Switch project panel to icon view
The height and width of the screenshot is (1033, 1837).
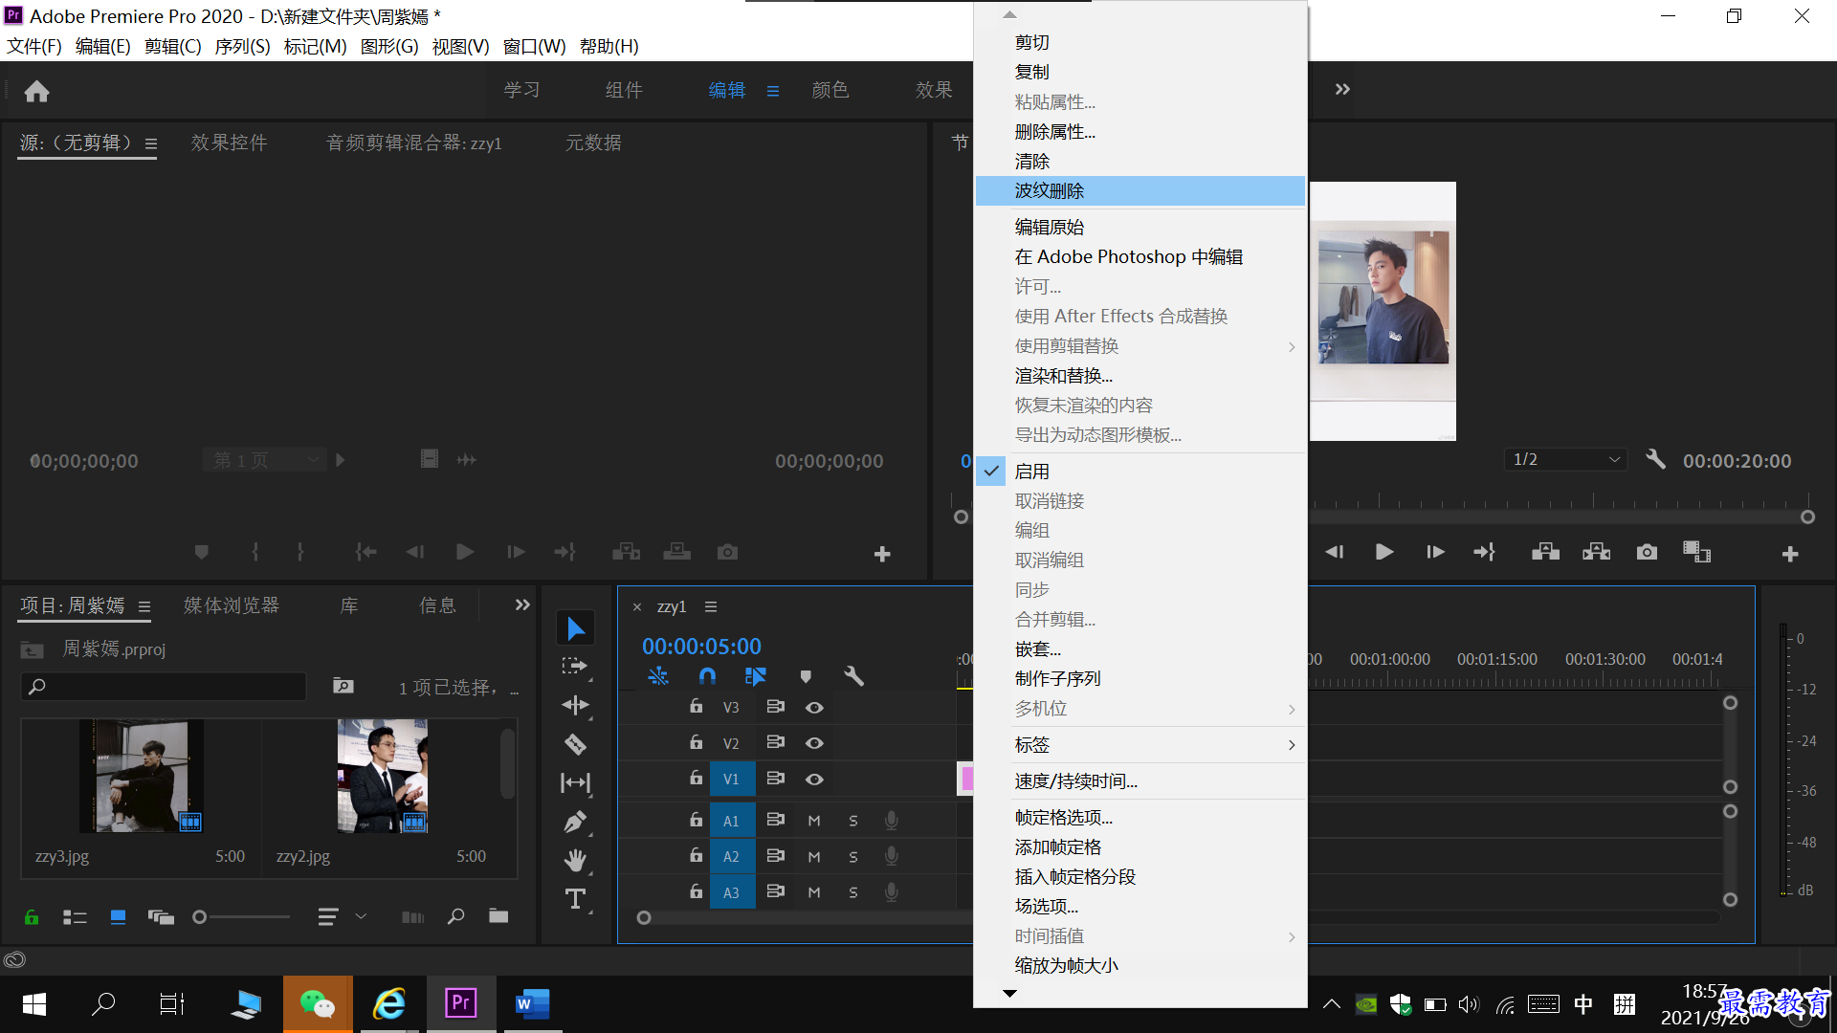click(x=118, y=917)
